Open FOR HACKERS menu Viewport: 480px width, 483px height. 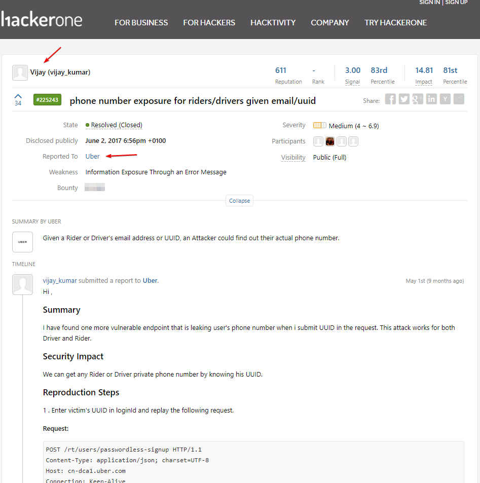click(x=209, y=23)
